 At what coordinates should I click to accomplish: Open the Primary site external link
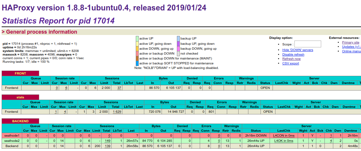[351, 42]
